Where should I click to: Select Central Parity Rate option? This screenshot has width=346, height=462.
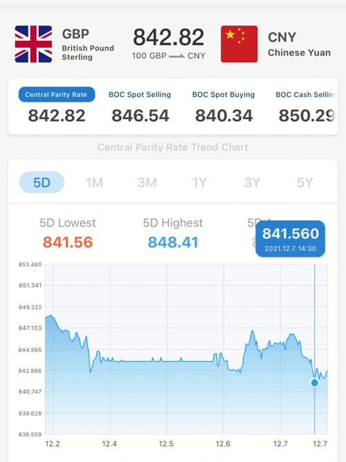coord(57,95)
